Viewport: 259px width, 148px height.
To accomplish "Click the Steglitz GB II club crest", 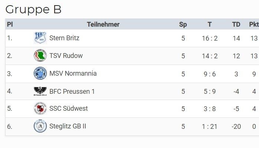I will tap(40, 126).
